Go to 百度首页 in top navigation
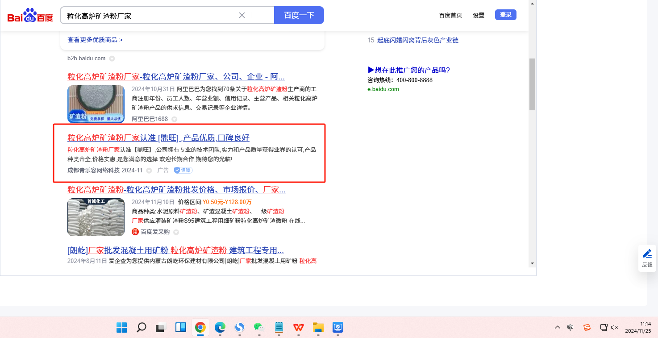Viewport: 658px width, 338px height. pos(450,15)
